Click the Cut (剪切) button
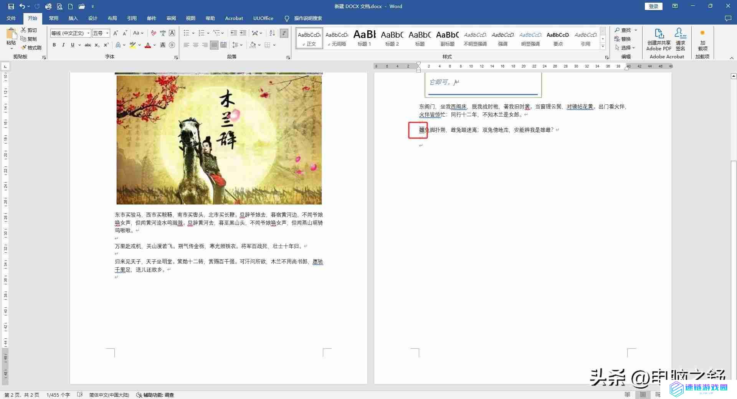 [x=29, y=30]
